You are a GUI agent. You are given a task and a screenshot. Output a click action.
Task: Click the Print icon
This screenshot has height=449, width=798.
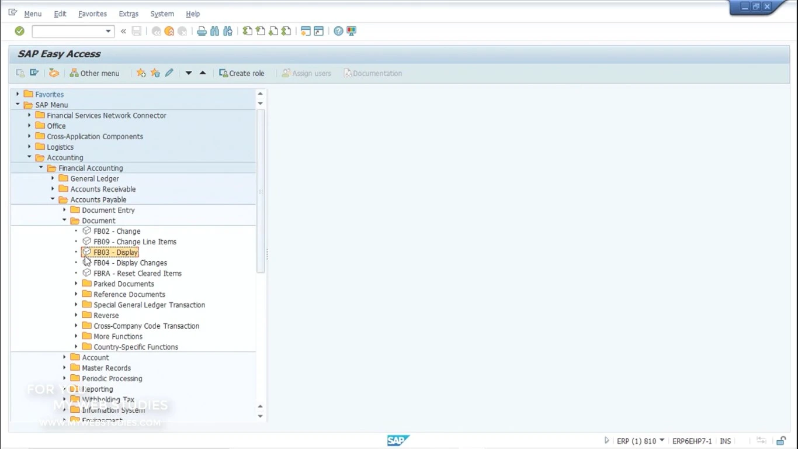tap(202, 31)
